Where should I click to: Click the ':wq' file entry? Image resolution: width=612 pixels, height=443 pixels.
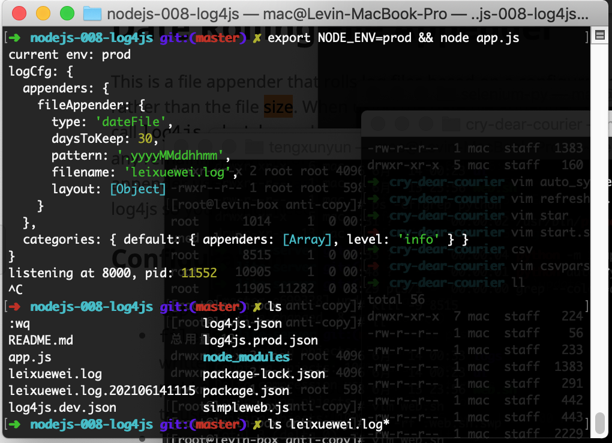19,324
